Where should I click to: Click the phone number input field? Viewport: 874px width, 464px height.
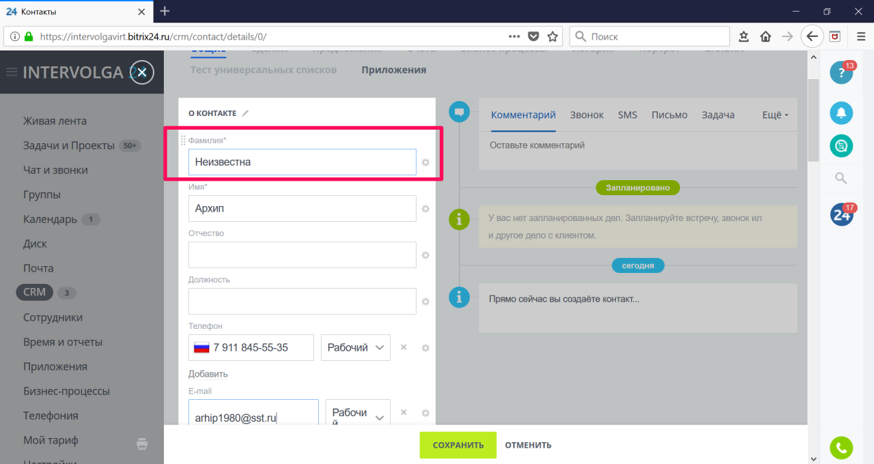pyautogui.click(x=251, y=347)
